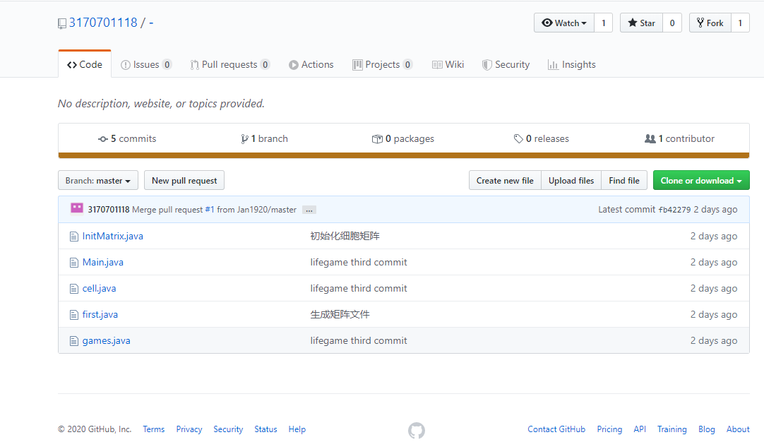The height and width of the screenshot is (442, 764).
Task: Click the commits history icon
Action: point(103,139)
